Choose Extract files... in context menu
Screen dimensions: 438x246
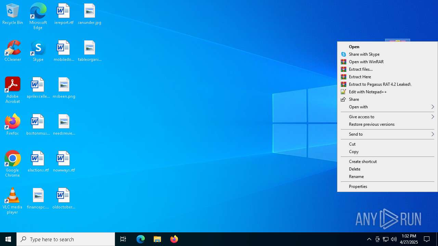387,69
